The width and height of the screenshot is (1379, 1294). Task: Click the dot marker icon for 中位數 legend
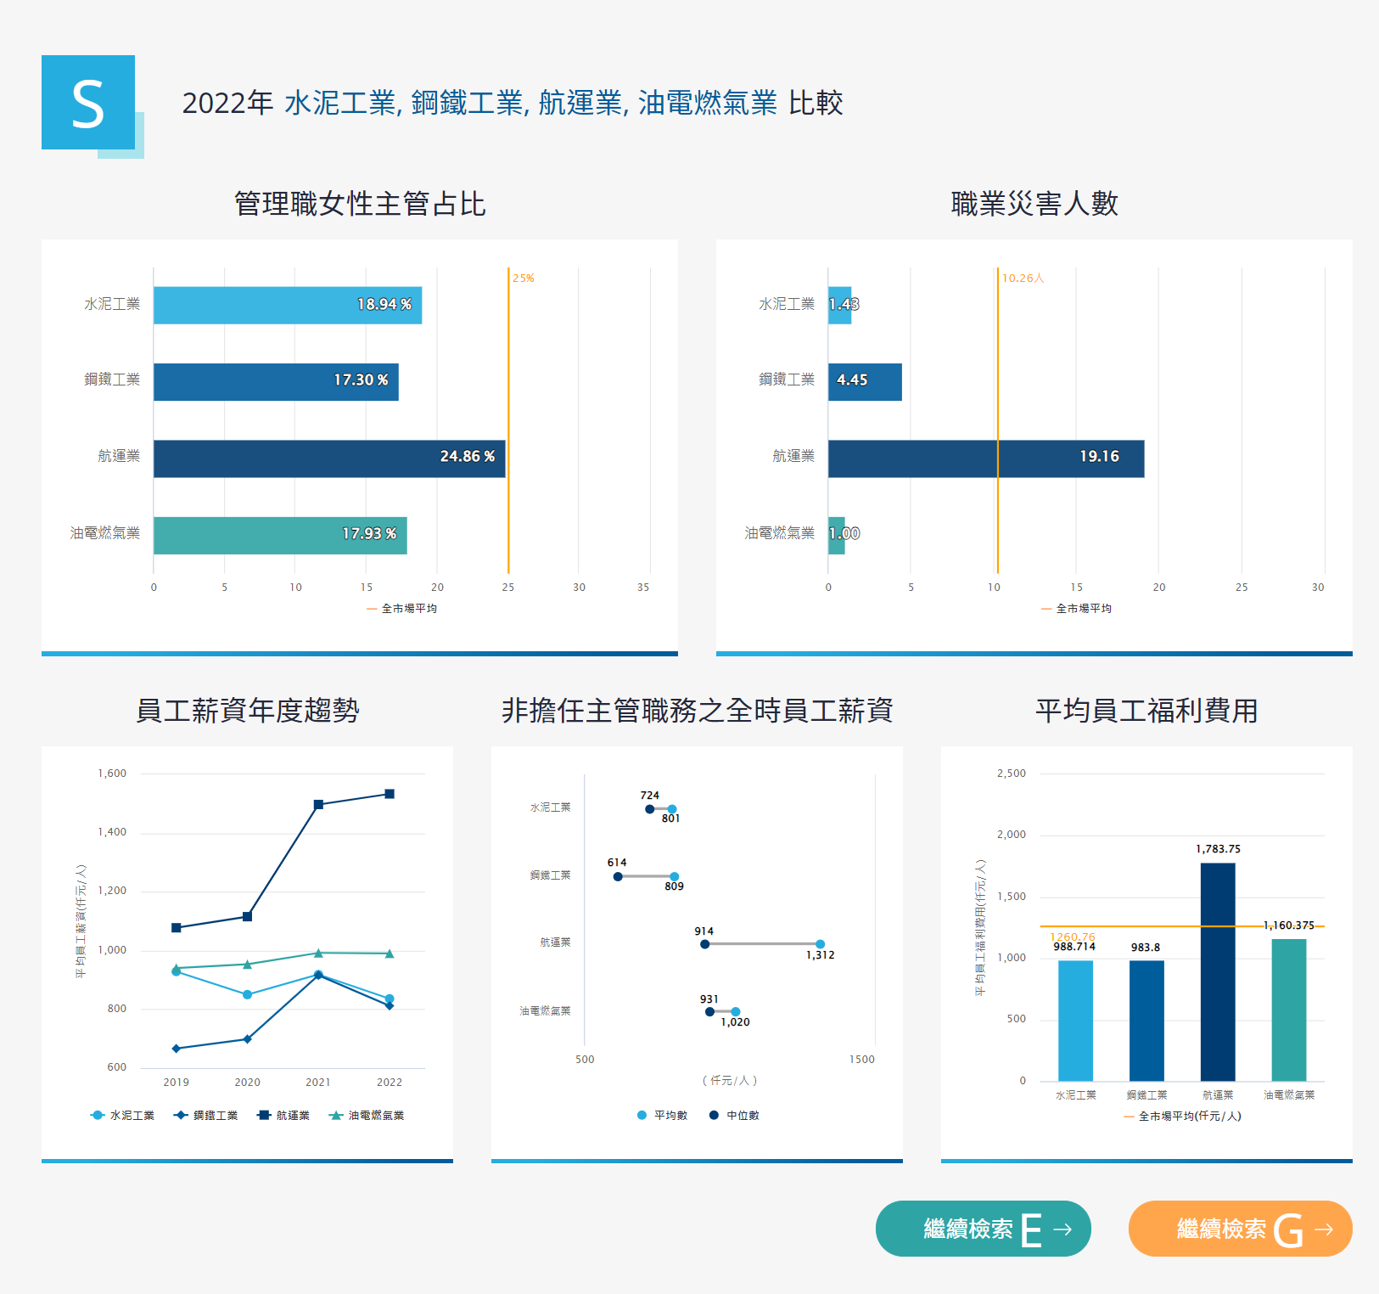[x=715, y=1115]
